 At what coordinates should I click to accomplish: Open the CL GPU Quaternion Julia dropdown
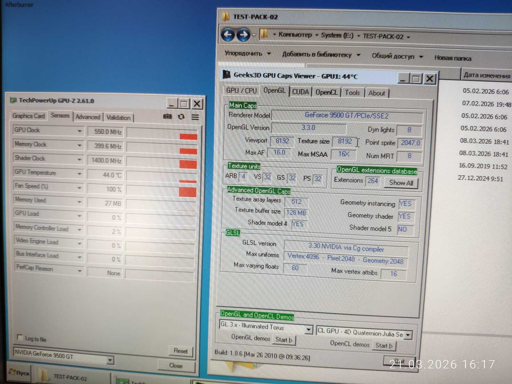pos(408,335)
